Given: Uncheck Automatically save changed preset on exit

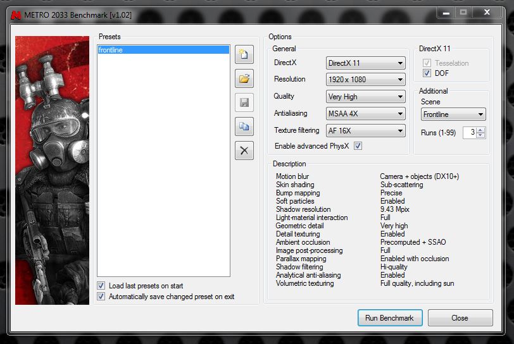Looking at the screenshot, I should pyautogui.click(x=101, y=297).
